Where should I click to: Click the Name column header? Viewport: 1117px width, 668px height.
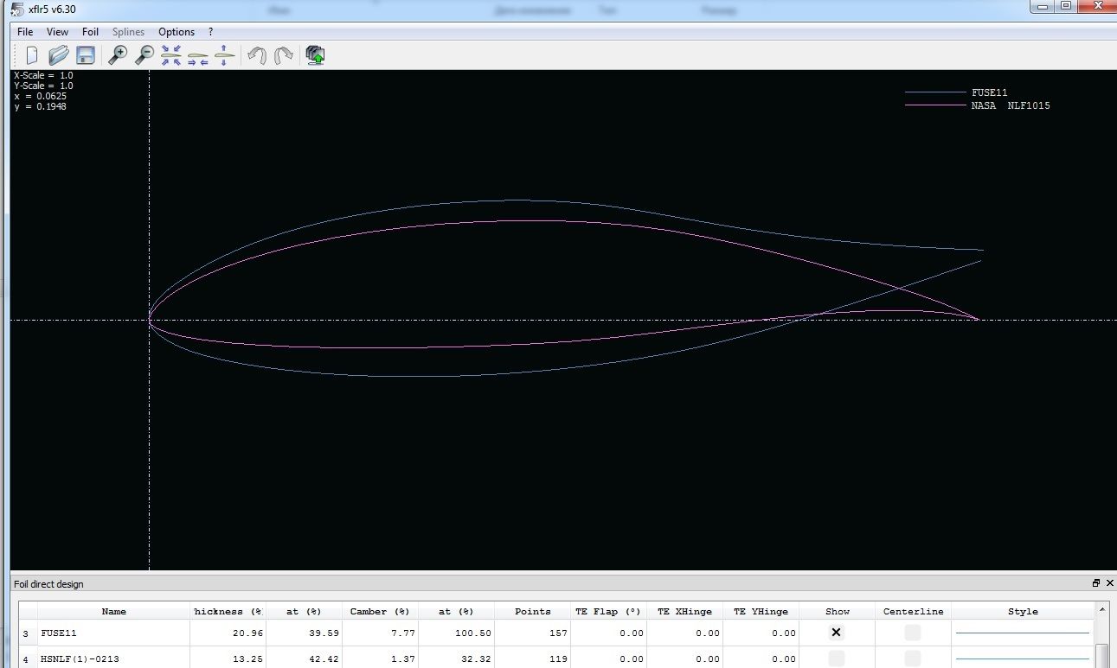coord(113,611)
